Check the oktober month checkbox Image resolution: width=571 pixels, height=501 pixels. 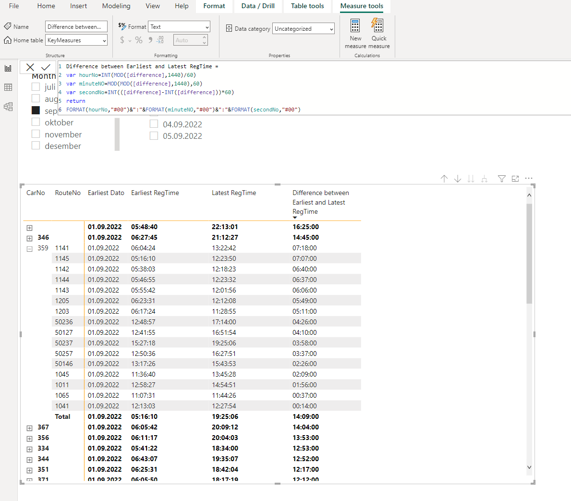(36, 122)
